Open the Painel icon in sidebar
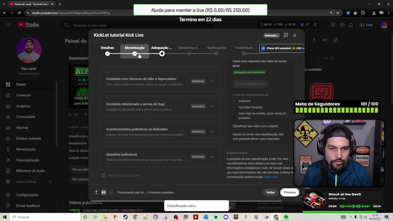Screen dimensions: 393x221 pos(8,84)
